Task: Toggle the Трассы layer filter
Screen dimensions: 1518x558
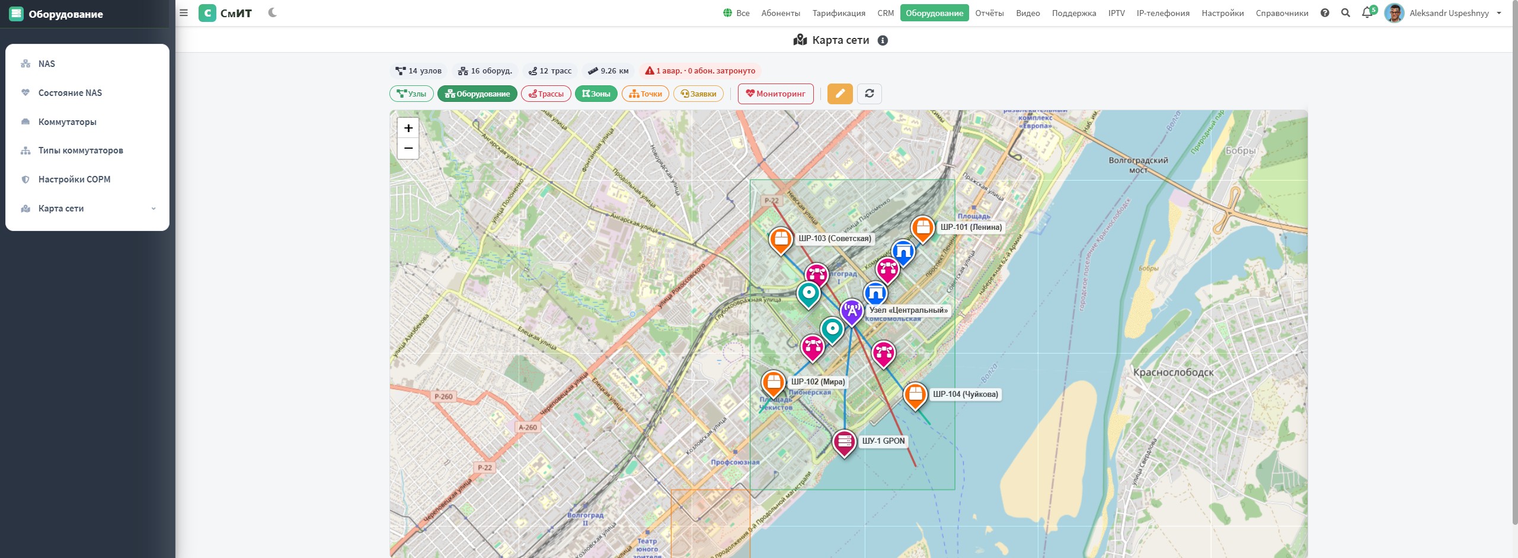Action: [546, 94]
